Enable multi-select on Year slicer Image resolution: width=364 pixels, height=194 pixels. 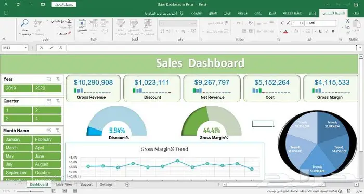[49, 79]
